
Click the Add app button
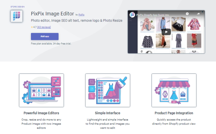point(45,36)
